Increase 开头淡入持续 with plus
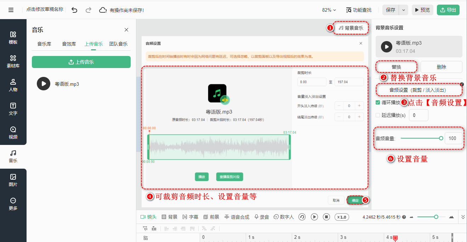This screenshot has width=467, height=242. (359, 106)
